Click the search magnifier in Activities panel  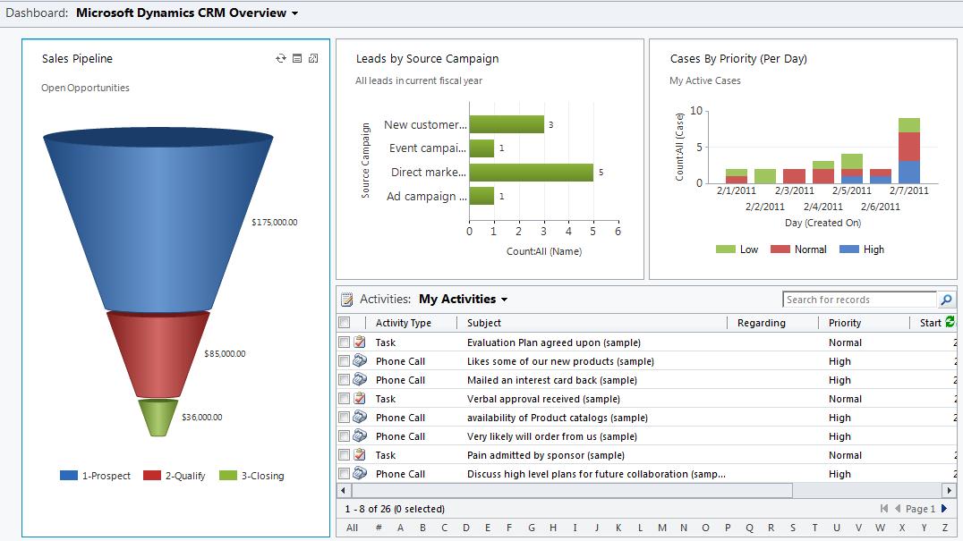947,300
